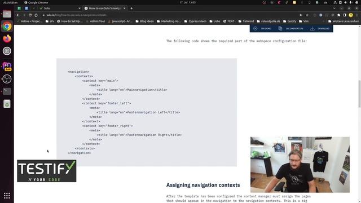Open the 'javascript - Ar...' bookmark
This screenshot has width=361, height=203.
click(120, 21)
